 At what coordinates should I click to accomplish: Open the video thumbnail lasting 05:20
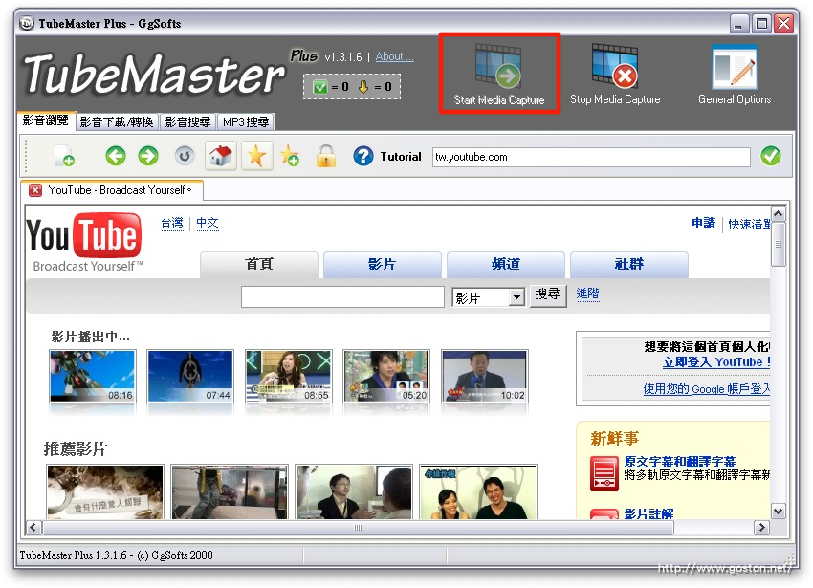(x=386, y=376)
